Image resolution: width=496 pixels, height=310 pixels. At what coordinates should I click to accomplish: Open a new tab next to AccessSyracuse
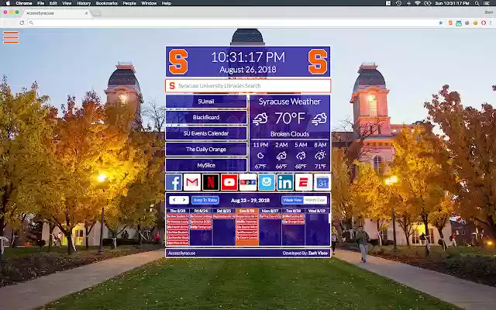pos(96,13)
